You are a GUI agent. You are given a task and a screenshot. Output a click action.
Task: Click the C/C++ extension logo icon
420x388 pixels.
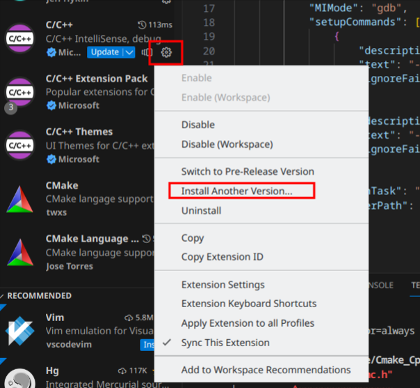(x=20, y=38)
